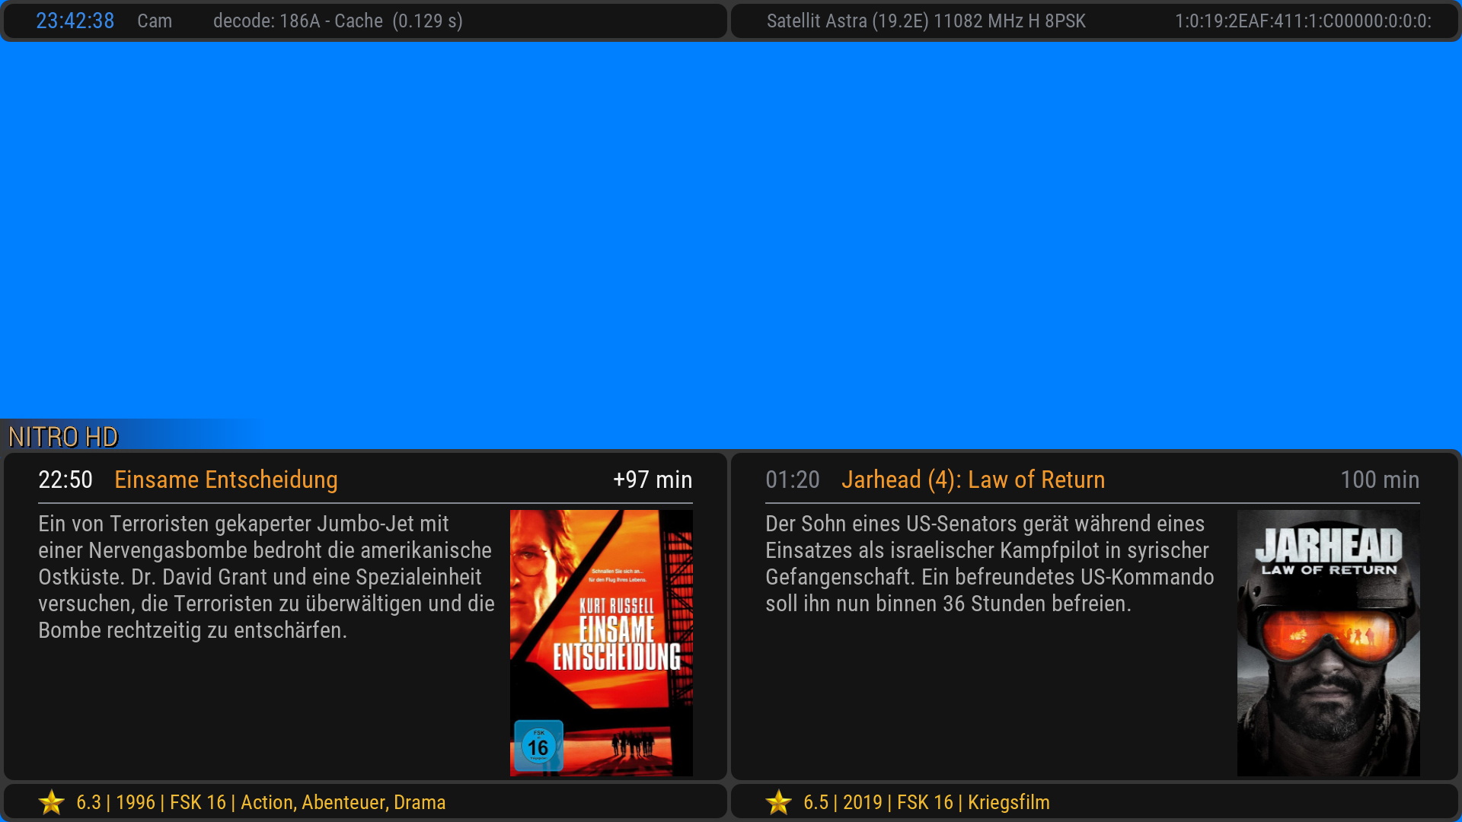Viewport: 1462px width, 822px height.
Task: Select next event title Jarhead (4): Law of Return
Action: pos(972,479)
